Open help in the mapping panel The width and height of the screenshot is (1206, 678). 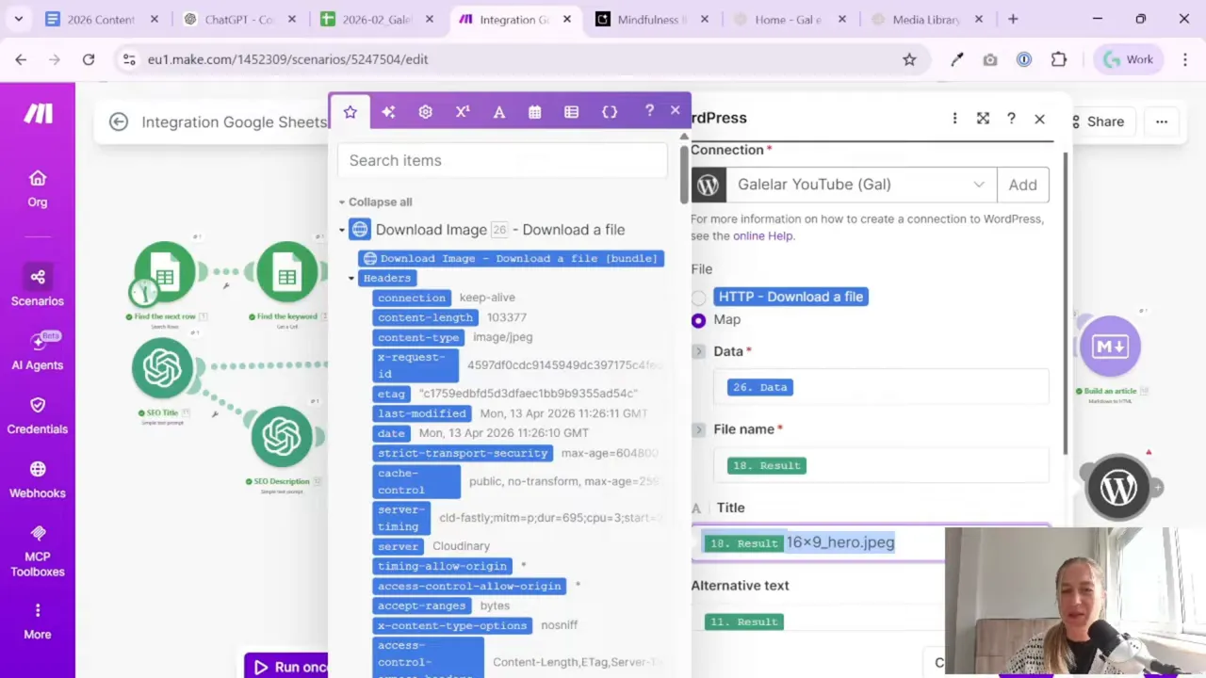(x=649, y=110)
